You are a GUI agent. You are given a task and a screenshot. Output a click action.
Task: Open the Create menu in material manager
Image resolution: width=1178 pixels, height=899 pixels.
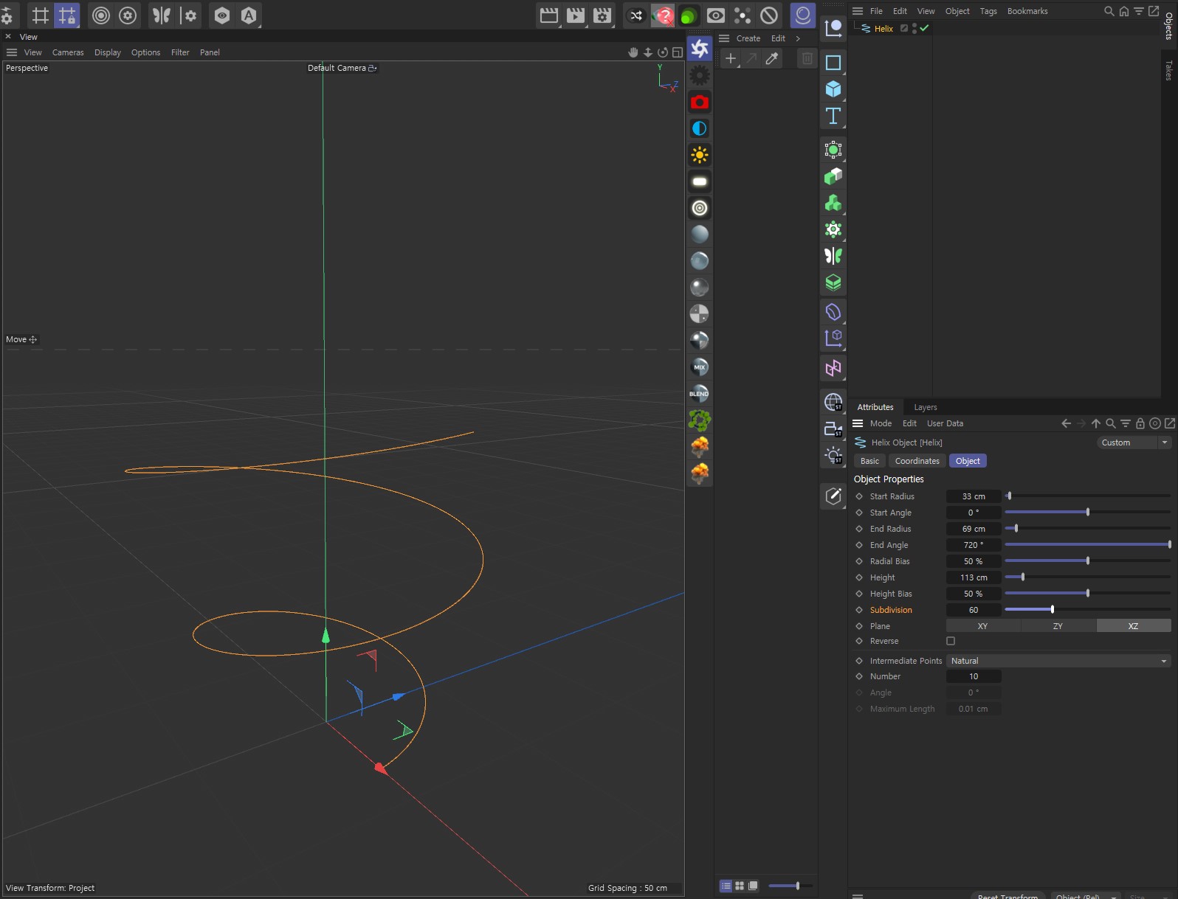748,38
